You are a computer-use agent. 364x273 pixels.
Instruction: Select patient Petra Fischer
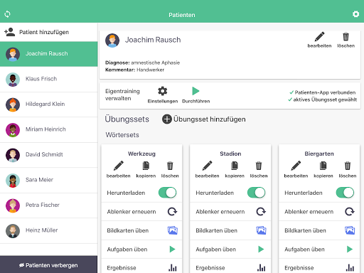click(x=49, y=205)
